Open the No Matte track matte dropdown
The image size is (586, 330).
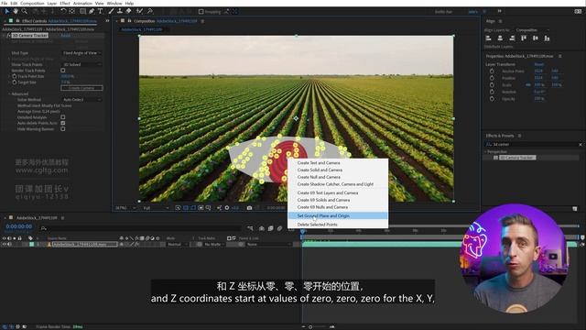pyautogui.click(x=213, y=245)
